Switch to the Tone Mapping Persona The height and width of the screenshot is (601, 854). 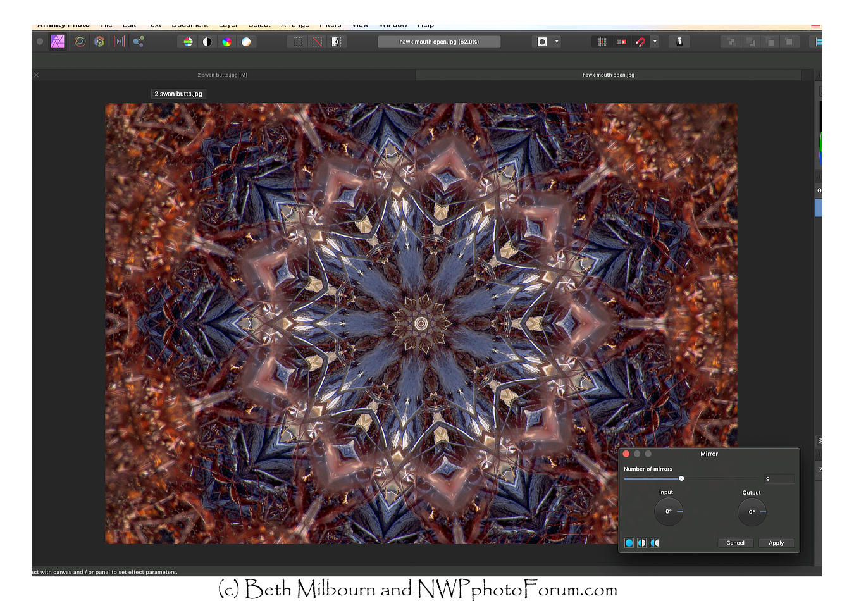click(x=119, y=42)
